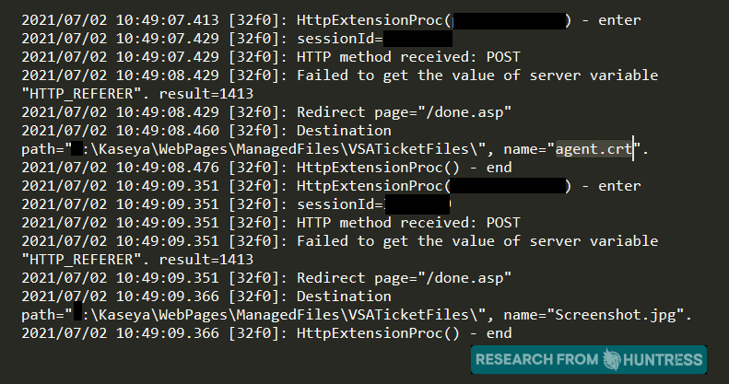The width and height of the screenshot is (729, 384).
Task: Click the redacted drive letter before the agent.crt path
Action: [x=78, y=149]
